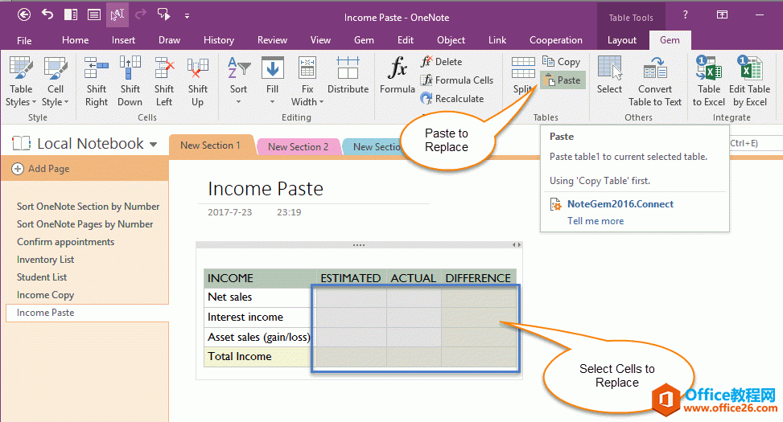Image resolution: width=783 pixels, height=422 pixels.
Task: Click the Tell me more link
Action: [595, 220]
